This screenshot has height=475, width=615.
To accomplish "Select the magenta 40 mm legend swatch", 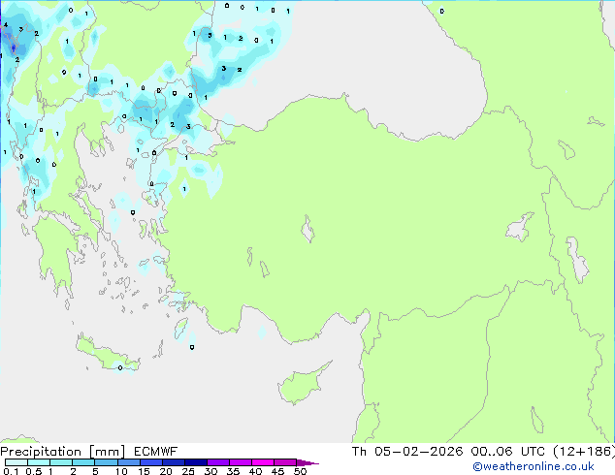I will pyautogui.click(x=265, y=462).
